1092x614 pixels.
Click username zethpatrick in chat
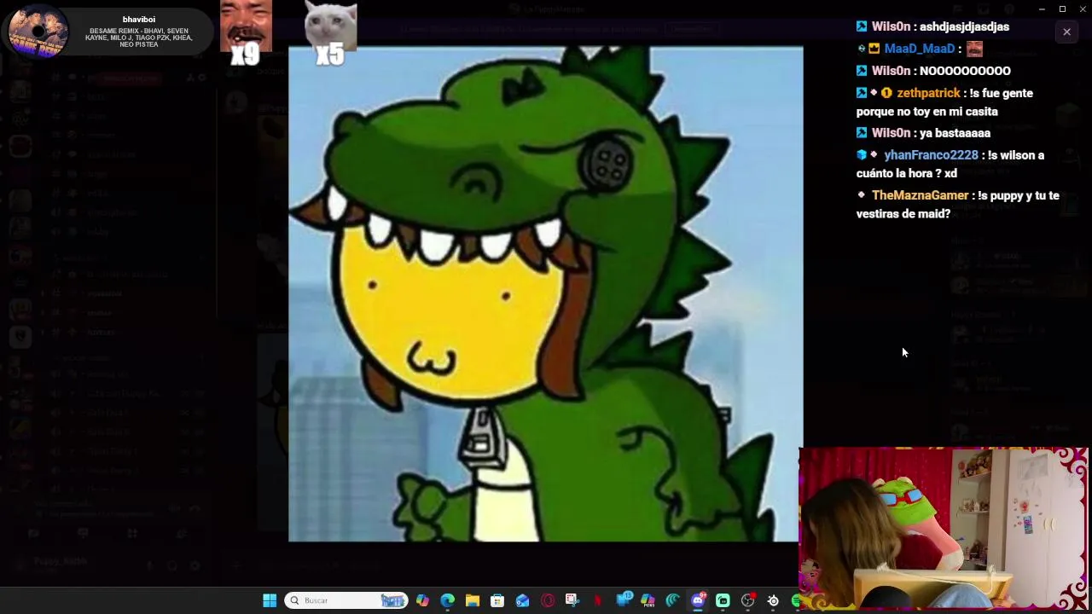click(x=929, y=93)
